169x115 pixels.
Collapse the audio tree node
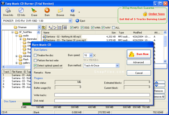pyautogui.click(x=16, y=36)
